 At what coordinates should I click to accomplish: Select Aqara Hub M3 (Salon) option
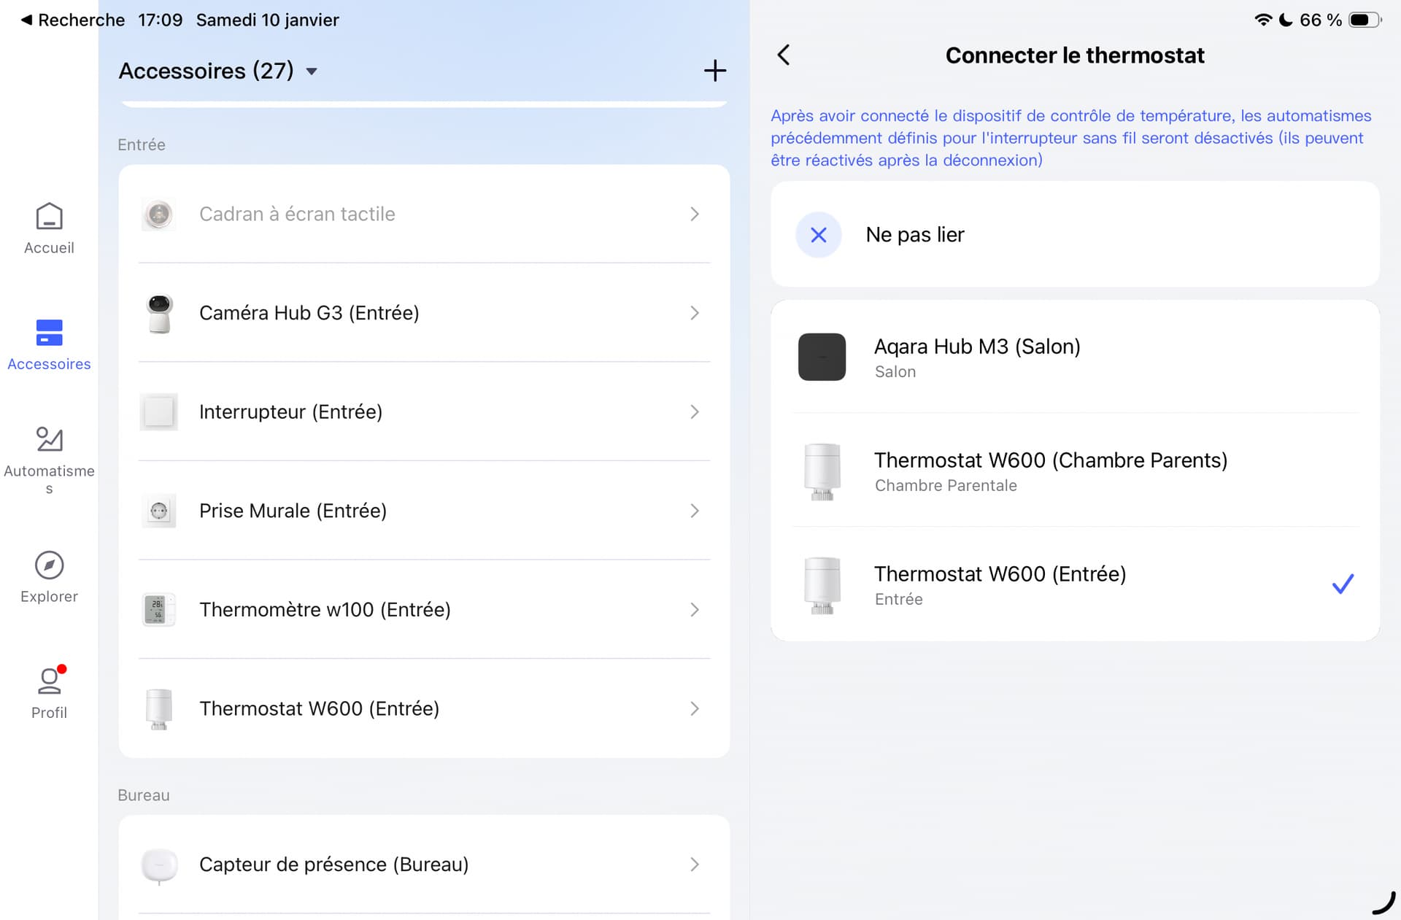pos(1074,357)
